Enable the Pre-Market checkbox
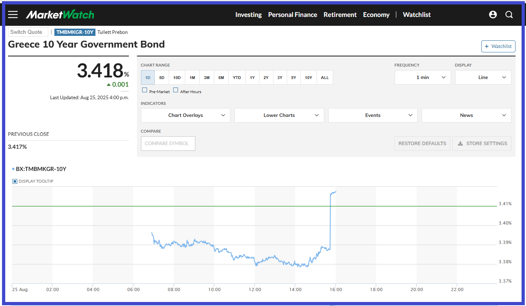 pos(145,90)
